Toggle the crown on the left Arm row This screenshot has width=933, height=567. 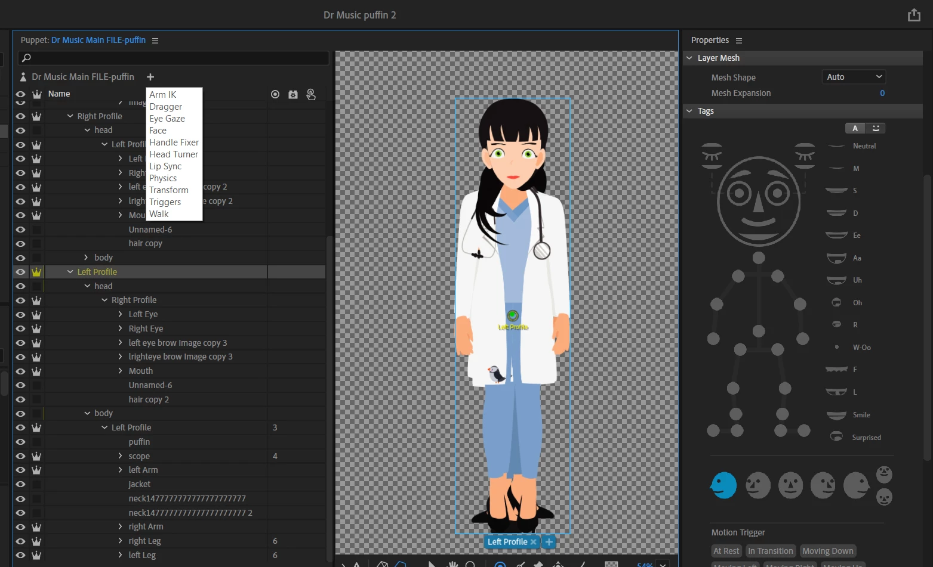pyautogui.click(x=36, y=470)
